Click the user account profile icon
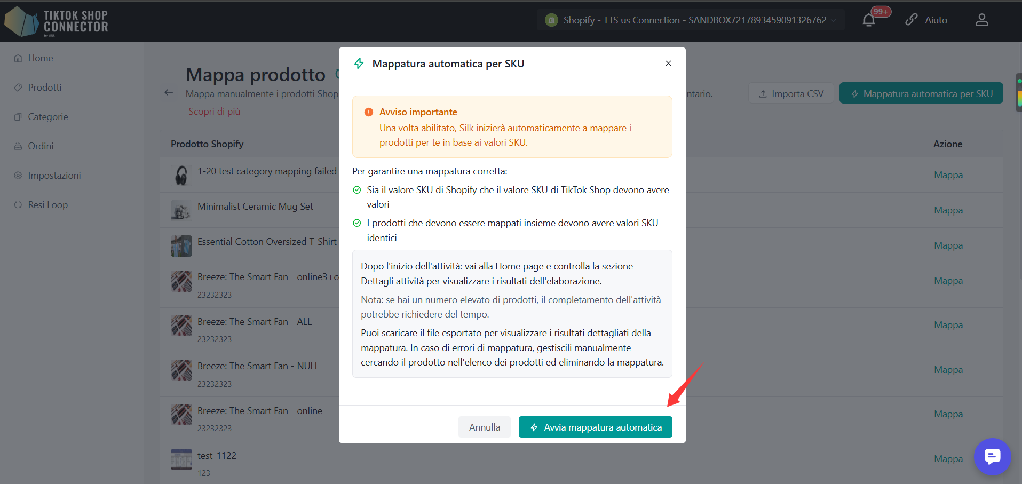This screenshot has height=484, width=1022. coord(981,20)
